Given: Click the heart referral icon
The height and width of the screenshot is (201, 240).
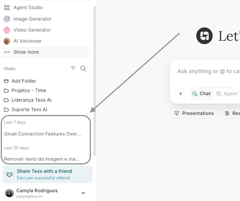Looking at the screenshot, I should (x=10, y=174).
